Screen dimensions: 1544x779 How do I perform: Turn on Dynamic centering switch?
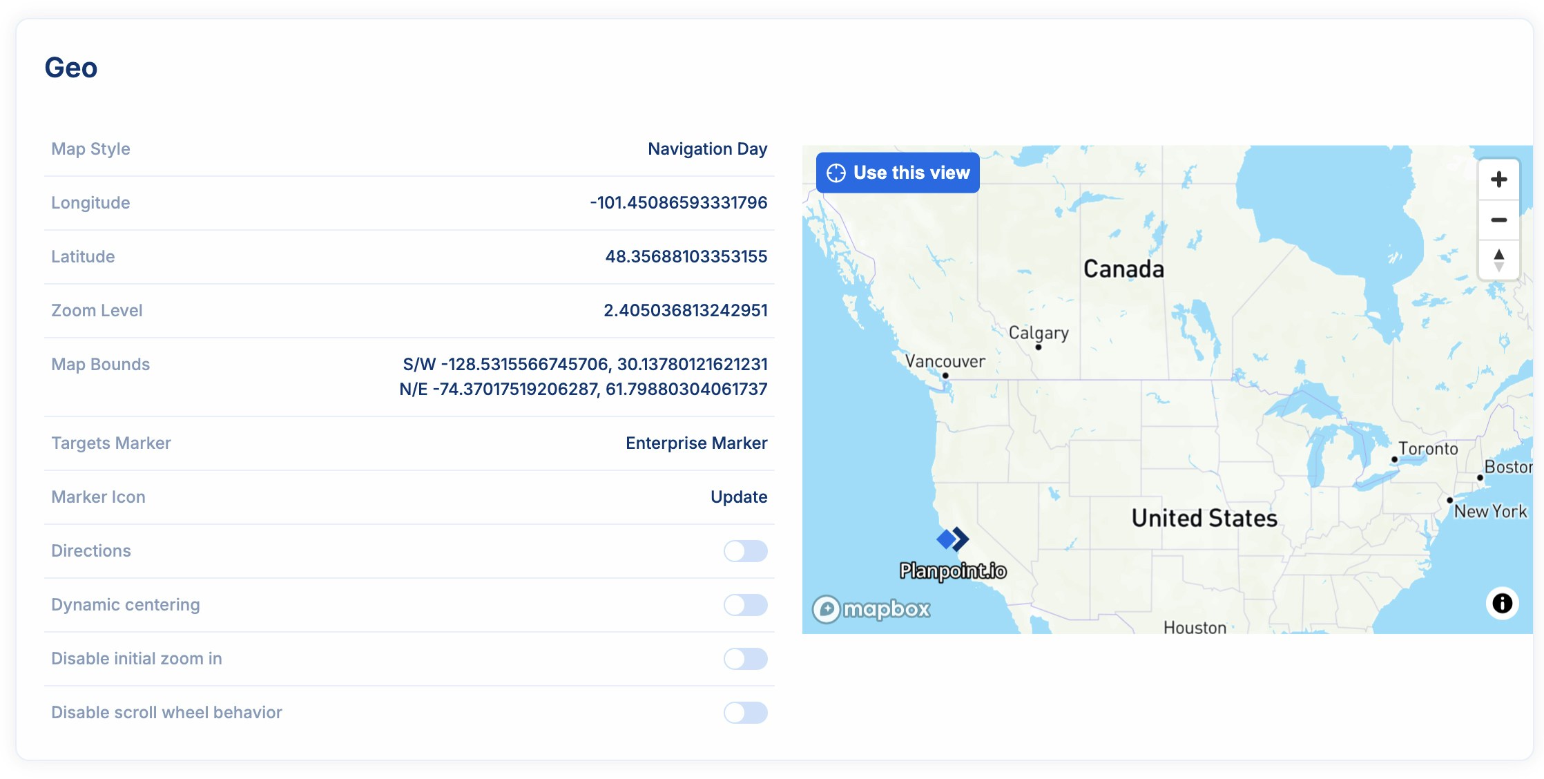745,605
